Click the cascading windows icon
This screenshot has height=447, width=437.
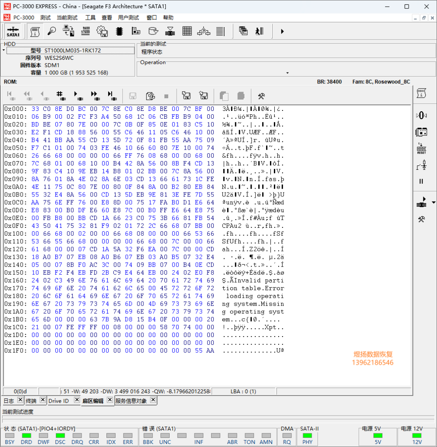click(x=243, y=31)
